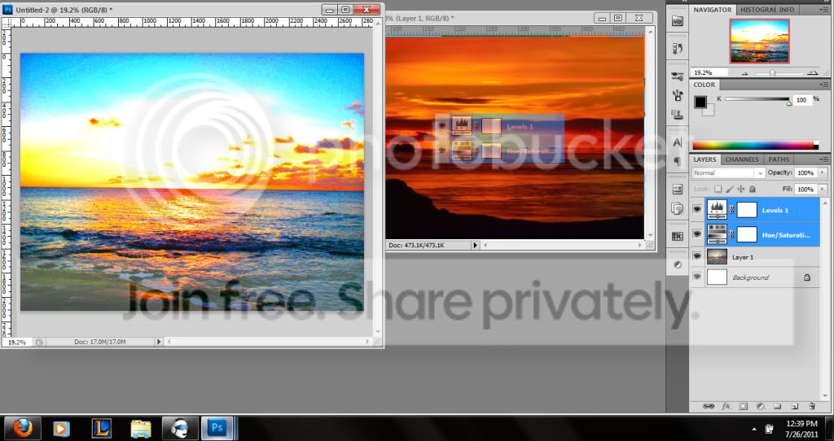Click the Create new layer icon
Screen dimensions: 834x441
[795, 406]
